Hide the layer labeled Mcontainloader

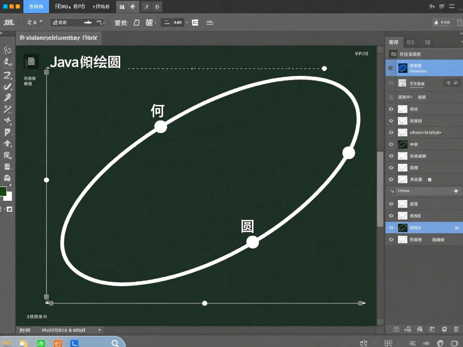click(391, 133)
